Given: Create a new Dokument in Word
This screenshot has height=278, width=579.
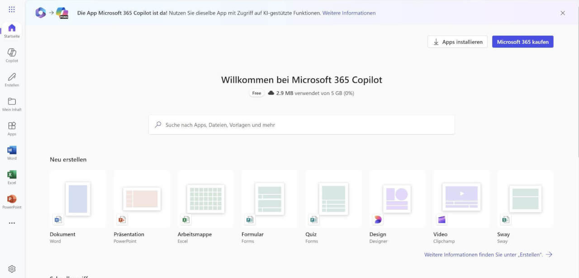Looking at the screenshot, I should pos(77,199).
